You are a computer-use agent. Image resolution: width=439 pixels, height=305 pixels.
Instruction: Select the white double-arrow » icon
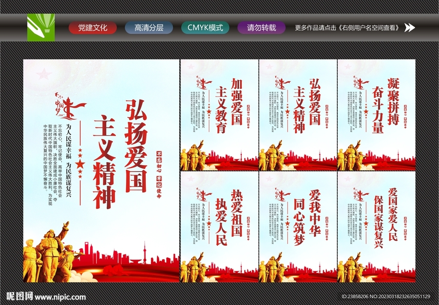(410, 28)
